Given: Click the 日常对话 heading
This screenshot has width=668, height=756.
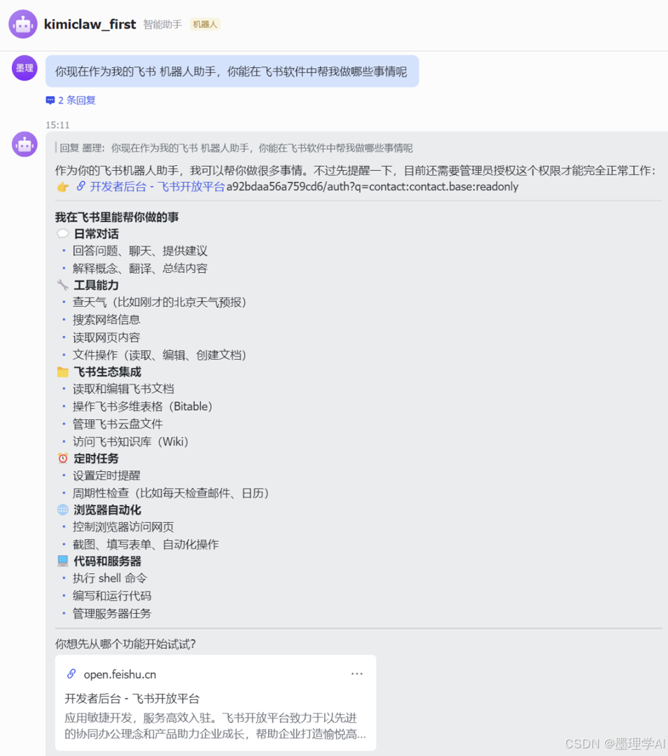Looking at the screenshot, I should 96,234.
